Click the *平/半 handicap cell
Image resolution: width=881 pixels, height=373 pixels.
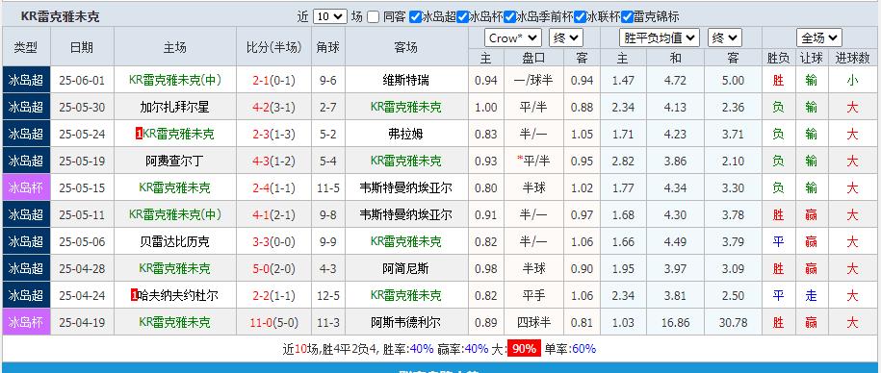click(533, 161)
